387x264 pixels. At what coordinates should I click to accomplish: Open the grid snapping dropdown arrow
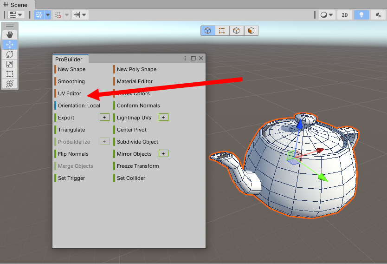(67, 15)
